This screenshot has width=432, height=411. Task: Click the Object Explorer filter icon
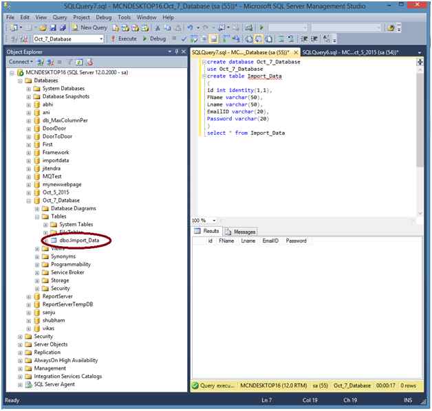[x=70, y=62]
